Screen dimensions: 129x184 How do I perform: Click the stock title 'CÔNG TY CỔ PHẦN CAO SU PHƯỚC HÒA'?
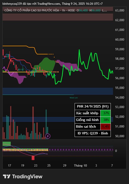32,10
